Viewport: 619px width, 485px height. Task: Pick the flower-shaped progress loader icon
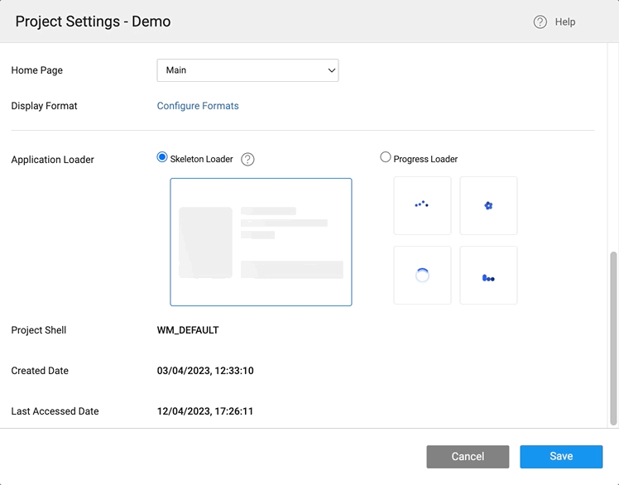[x=488, y=205]
